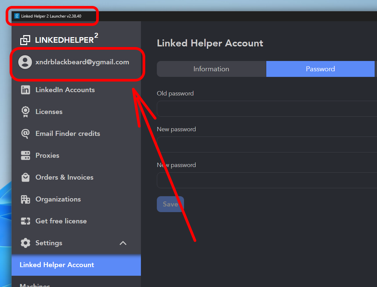
Task: Click the Organizations building icon
Action: tap(26, 199)
